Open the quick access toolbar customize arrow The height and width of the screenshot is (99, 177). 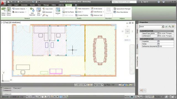(39, 2)
